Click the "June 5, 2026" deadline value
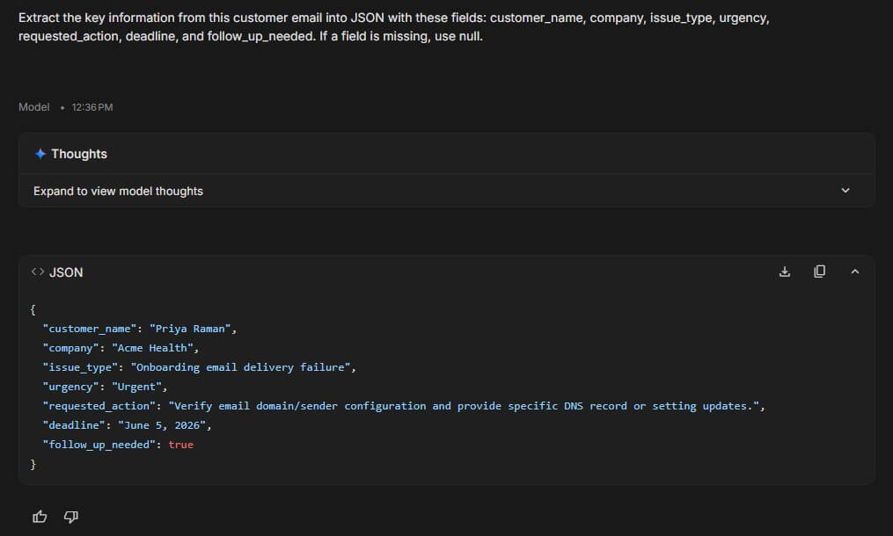This screenshot has width=893, height=536. 162,425
